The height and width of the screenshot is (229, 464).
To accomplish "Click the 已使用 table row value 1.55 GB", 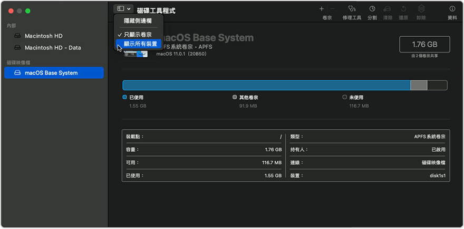I will pyautogui.click(x=273, y=175).
